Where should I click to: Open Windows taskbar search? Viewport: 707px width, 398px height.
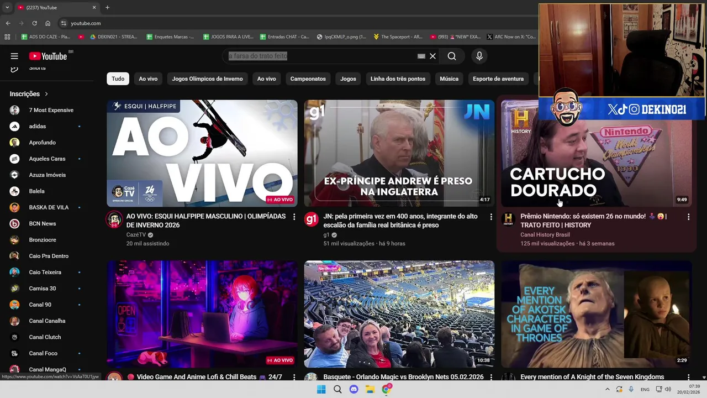[337, 389]
